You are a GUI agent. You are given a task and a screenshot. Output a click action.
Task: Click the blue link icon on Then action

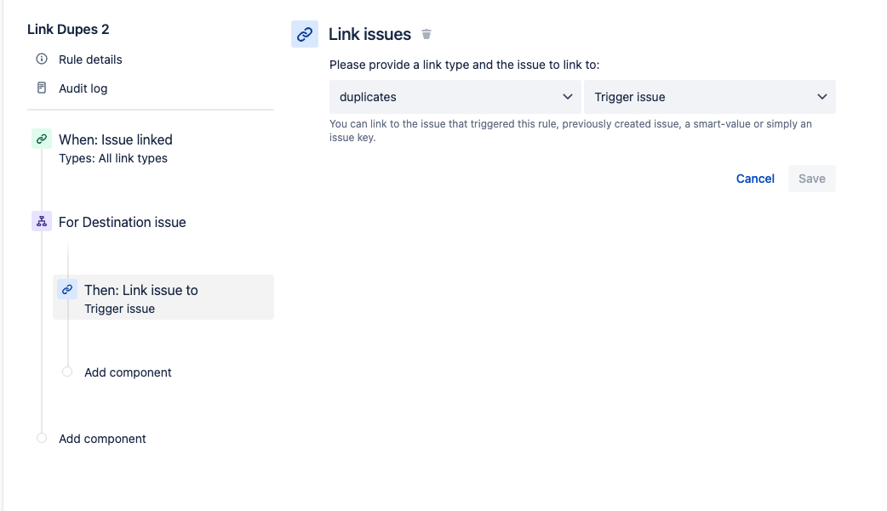pyautogui.click(x=67, y=289)
